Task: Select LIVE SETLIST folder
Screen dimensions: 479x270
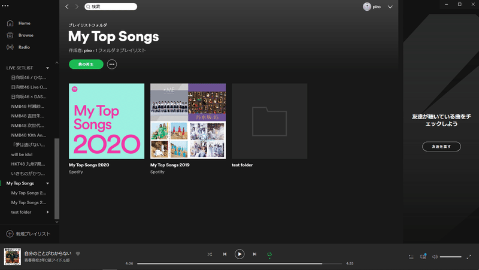Action: 20,68
